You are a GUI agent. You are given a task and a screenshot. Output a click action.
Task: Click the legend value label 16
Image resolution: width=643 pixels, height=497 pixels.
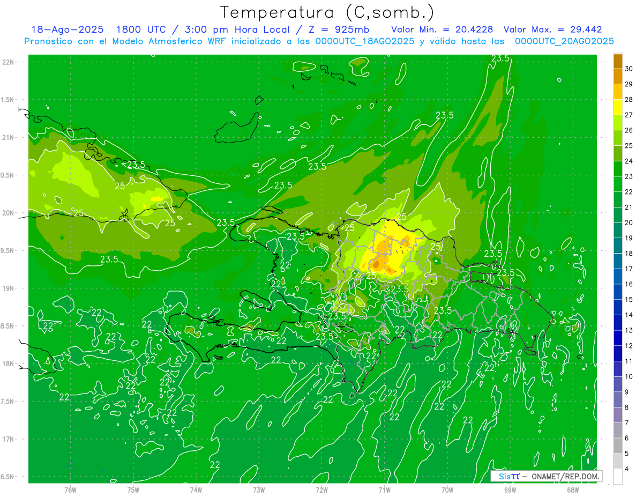click(x=629, y=284)
